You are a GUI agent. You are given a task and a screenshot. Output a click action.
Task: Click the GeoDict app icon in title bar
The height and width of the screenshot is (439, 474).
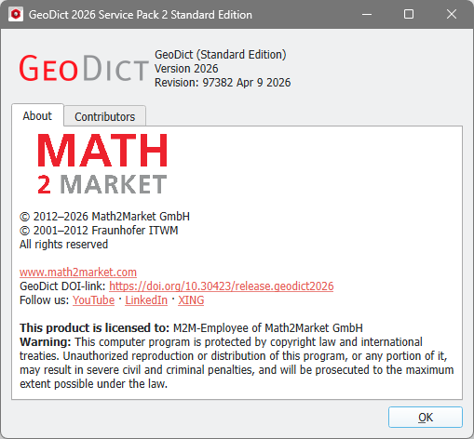pos(16,15)
